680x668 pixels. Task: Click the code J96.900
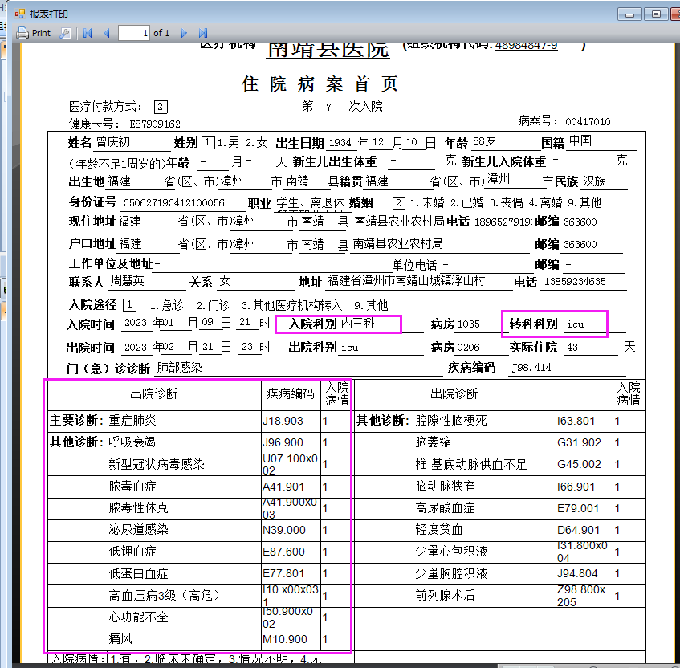point(283,443)
